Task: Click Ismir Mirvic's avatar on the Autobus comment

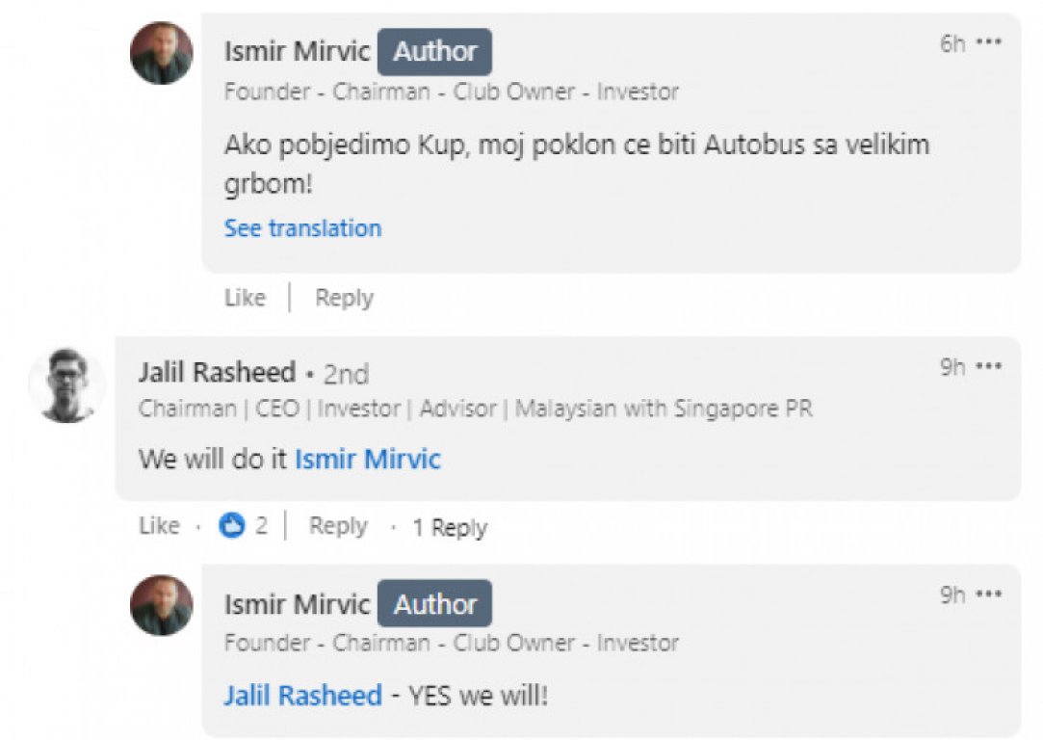Action: (162, 54)
